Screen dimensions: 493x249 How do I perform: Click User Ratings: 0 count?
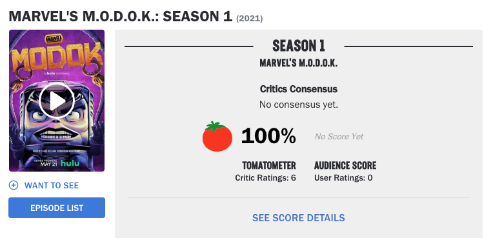(343, 177)
